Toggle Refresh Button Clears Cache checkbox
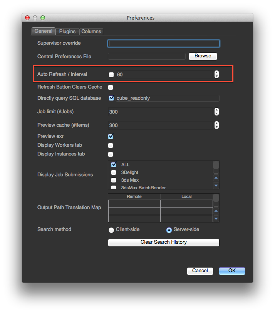The image size is (275, 313). coord(111,87)
